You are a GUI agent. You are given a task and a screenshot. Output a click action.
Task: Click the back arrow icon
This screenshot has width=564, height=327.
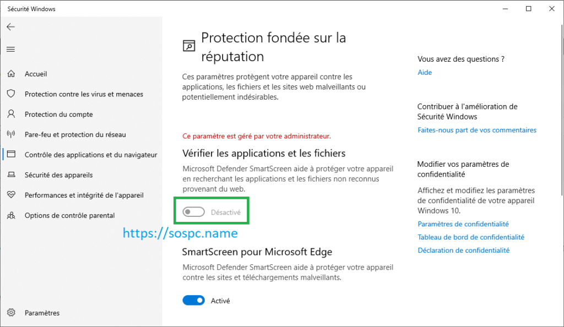pyautogui.click(x=10, y=26)
